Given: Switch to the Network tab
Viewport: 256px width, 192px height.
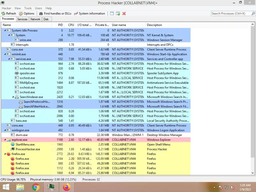Looking at the screenshot, I should pyautogui.click(x=35, y=19).
